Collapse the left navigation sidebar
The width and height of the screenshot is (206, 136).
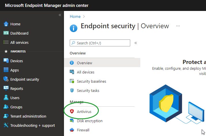(x=60, y=15)
